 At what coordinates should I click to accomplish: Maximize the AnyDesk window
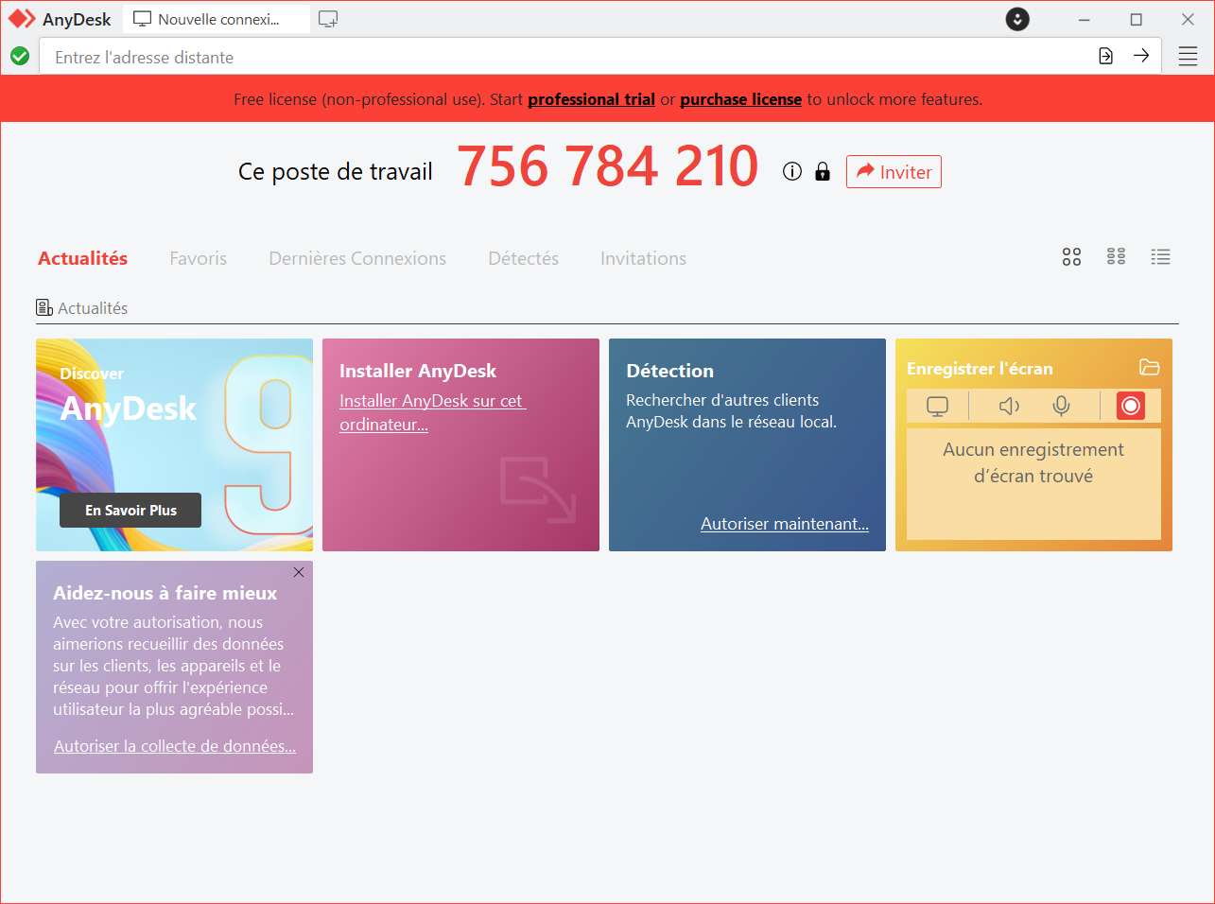[x=1137, y=19]
